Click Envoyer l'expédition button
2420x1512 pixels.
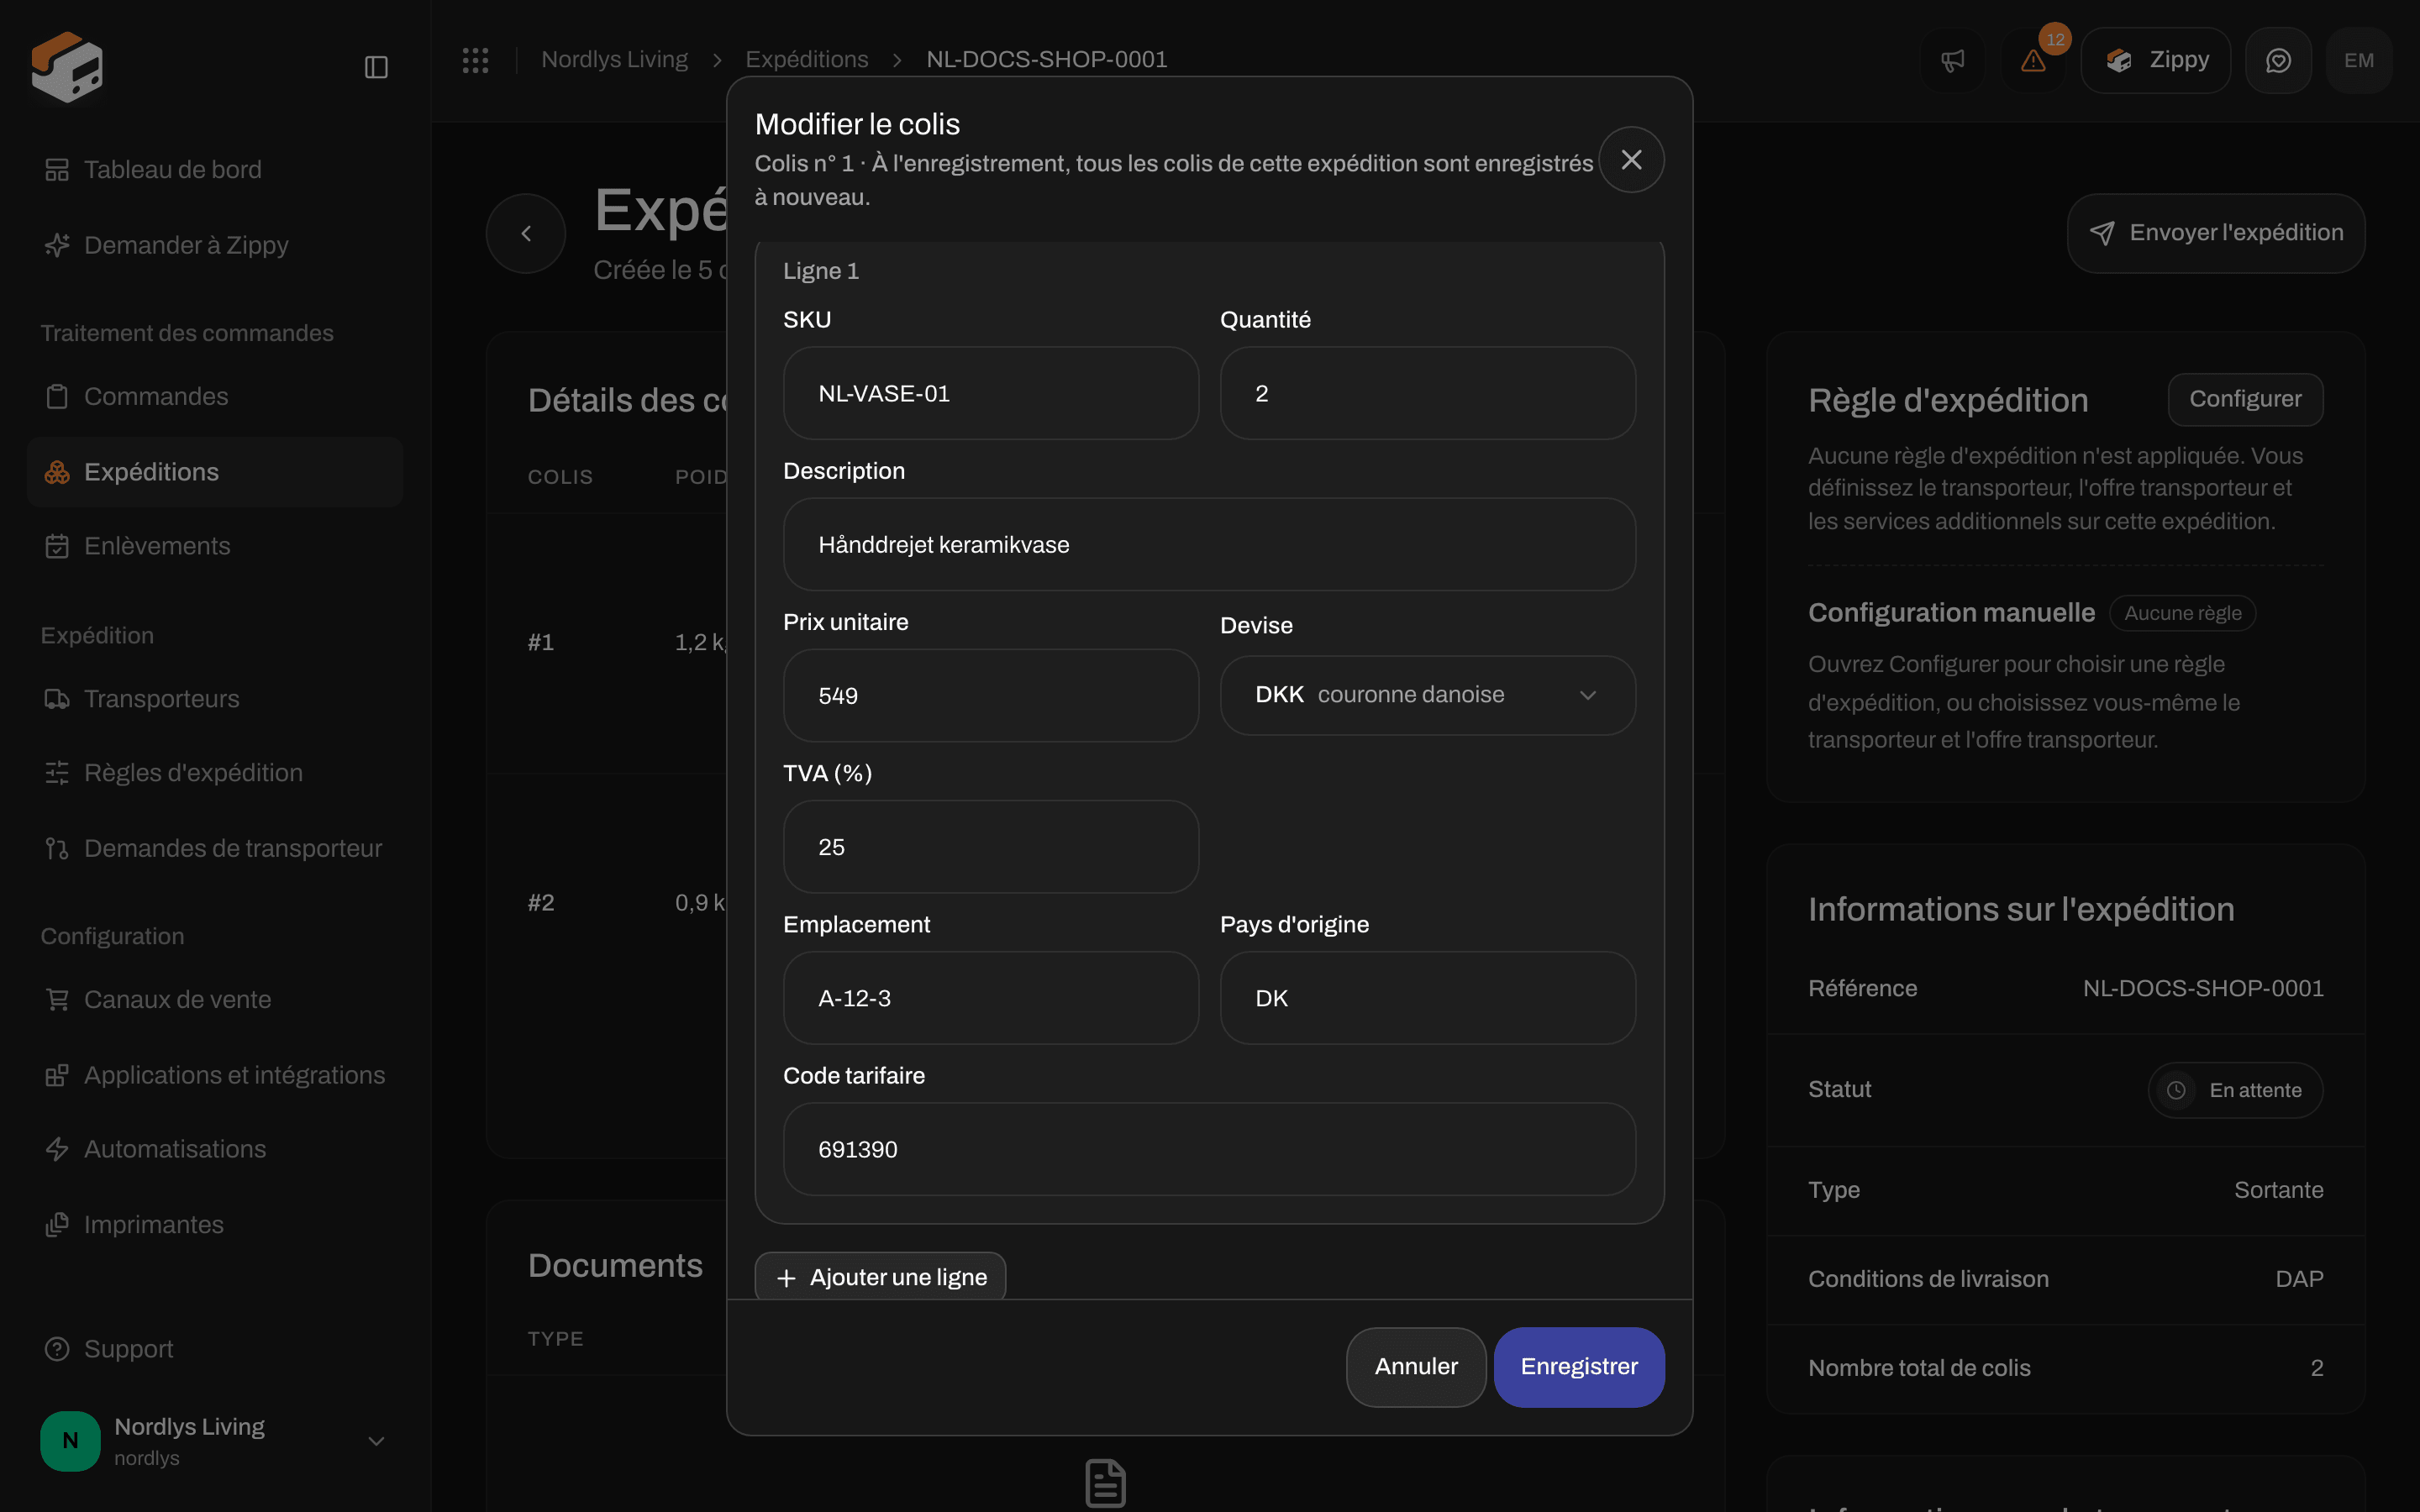click(2216, 233)
